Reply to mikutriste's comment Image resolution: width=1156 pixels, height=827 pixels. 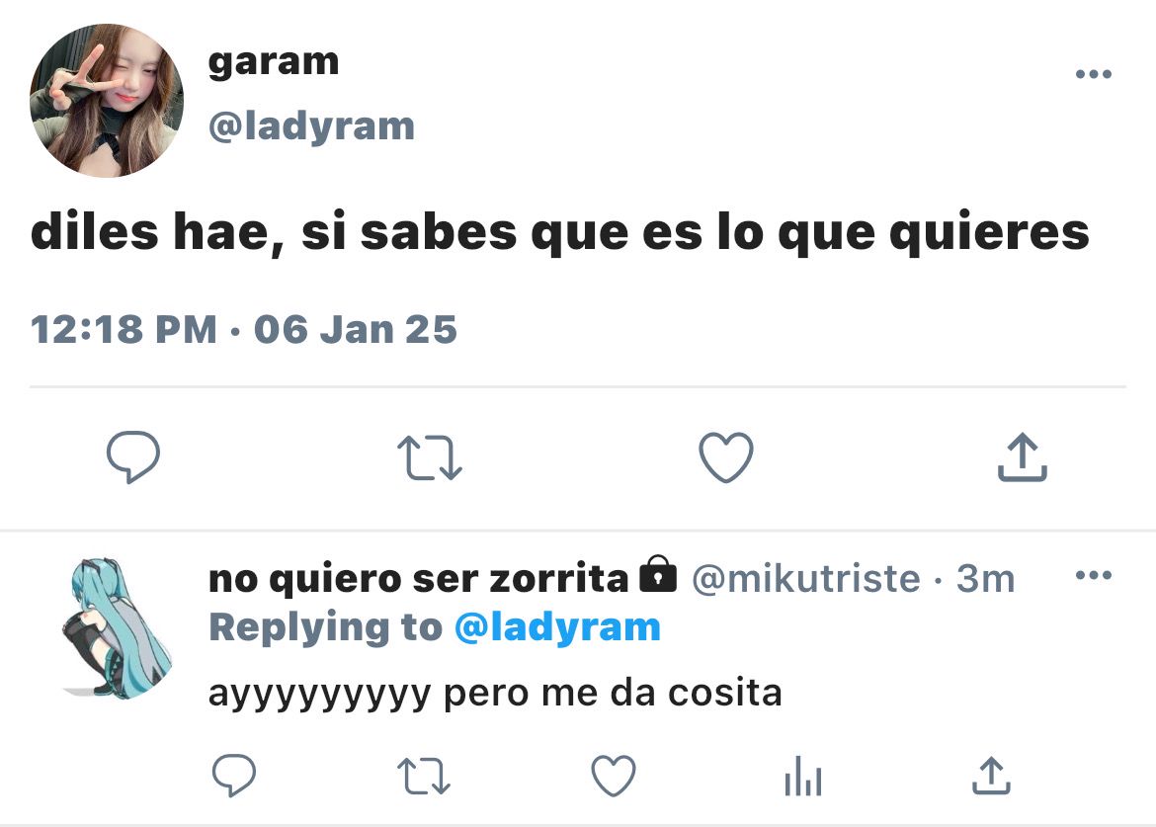(x=234, y=776)
